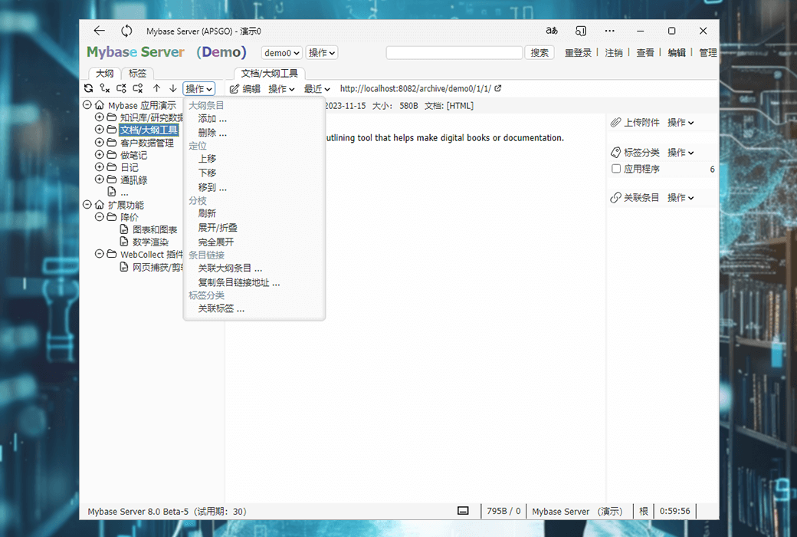Switch to the 标签 tab
The image size is (797, 537).
point(137,72)
